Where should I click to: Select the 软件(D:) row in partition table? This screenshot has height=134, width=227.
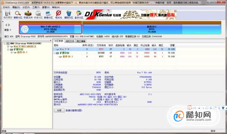click(x=114, y=56)
